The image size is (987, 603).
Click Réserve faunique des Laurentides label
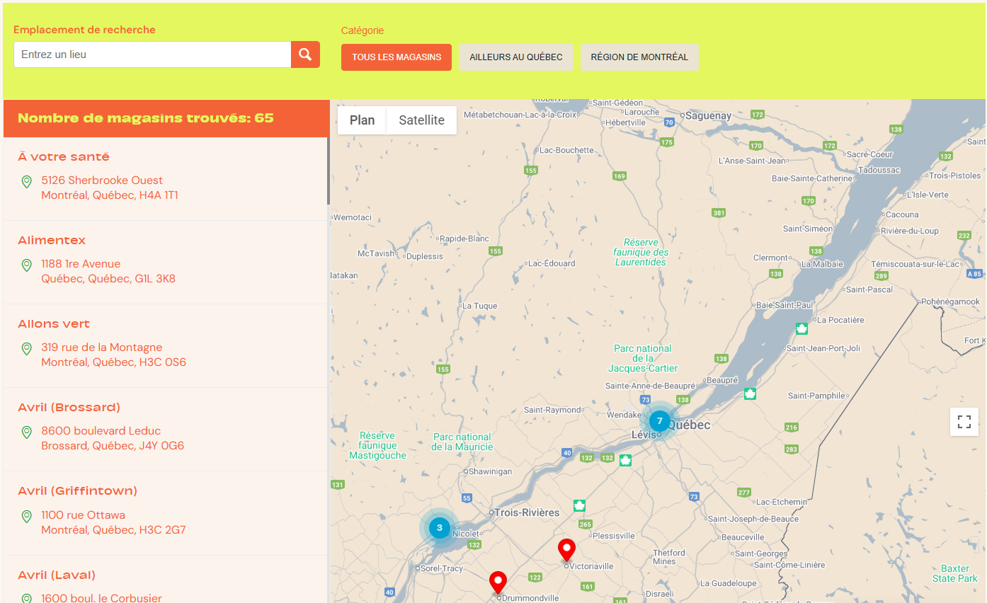tap(641, 252)
